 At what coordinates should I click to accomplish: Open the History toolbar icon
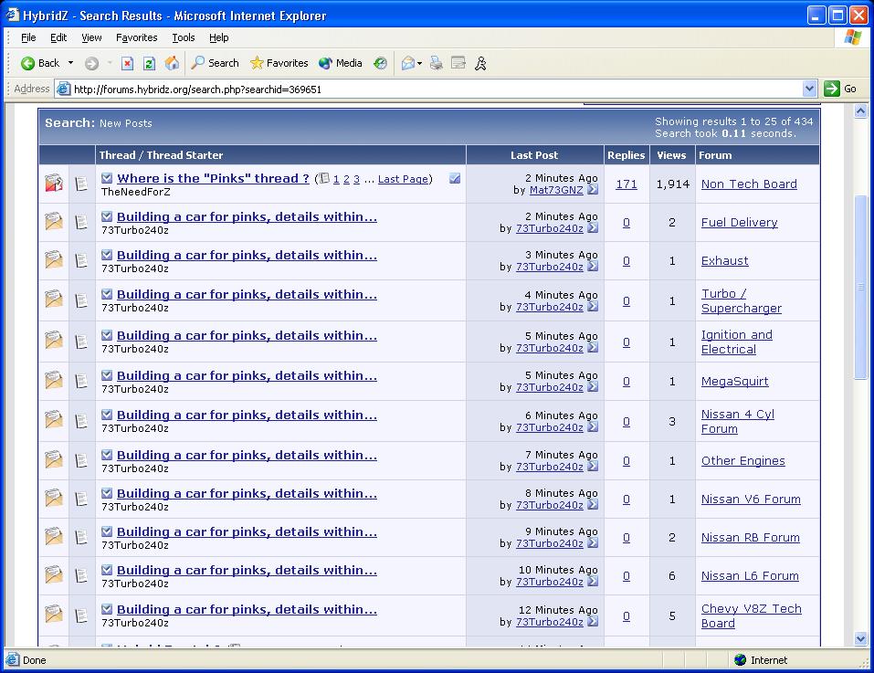pyautogui.click(x=380, y=63)
